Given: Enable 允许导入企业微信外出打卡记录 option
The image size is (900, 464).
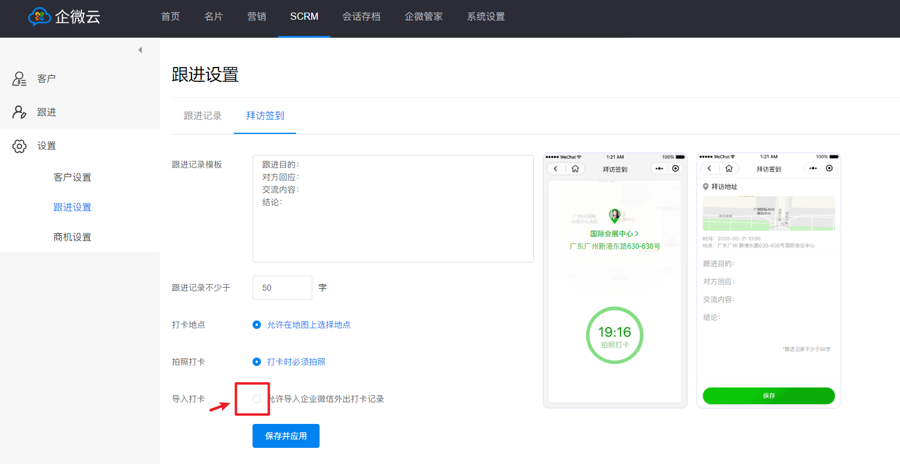Looking at the screenshot, I should (x=257, y=399).
